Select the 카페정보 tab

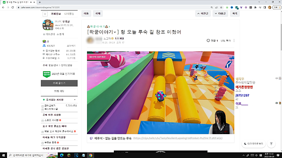(x=56, y=14)
